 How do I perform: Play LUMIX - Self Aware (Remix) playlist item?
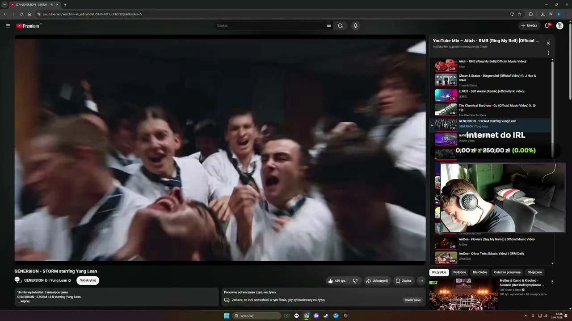click(491, 95)
